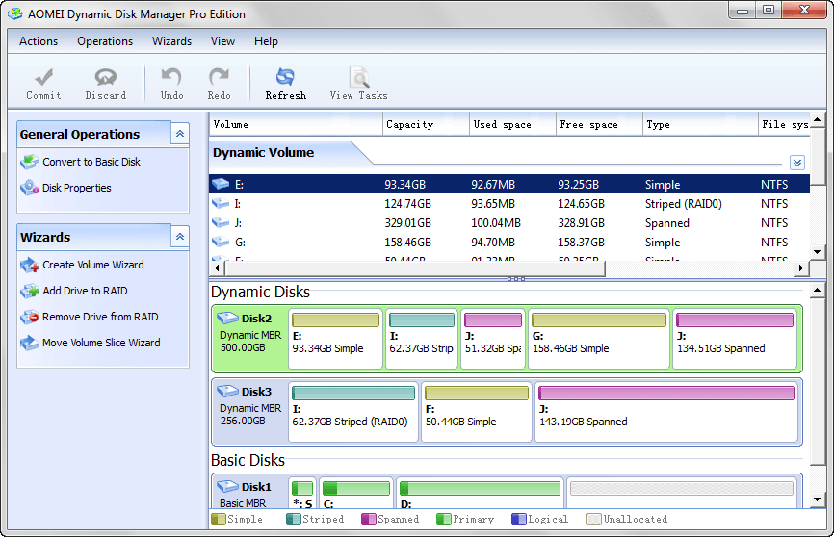Collapse the Dynamic Volume list group
The height and width of the screenshot is (537, 834).
coord(796,163)
